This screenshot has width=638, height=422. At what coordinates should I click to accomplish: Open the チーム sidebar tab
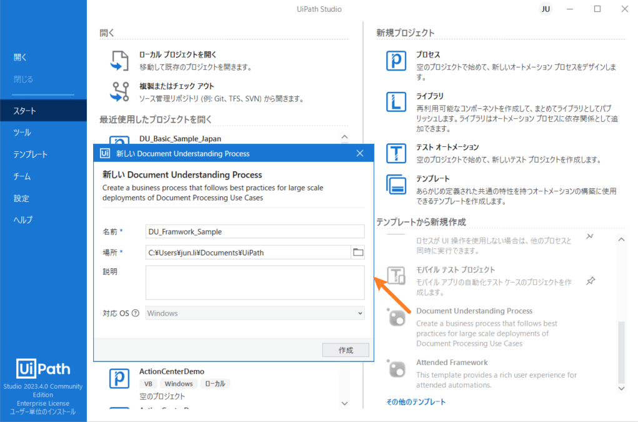tap(43, 176)
